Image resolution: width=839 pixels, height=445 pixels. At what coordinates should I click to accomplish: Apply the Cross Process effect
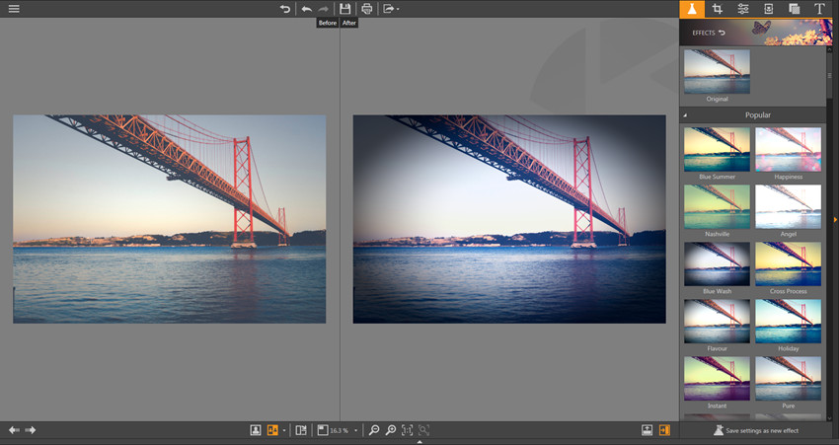(789, 263)
